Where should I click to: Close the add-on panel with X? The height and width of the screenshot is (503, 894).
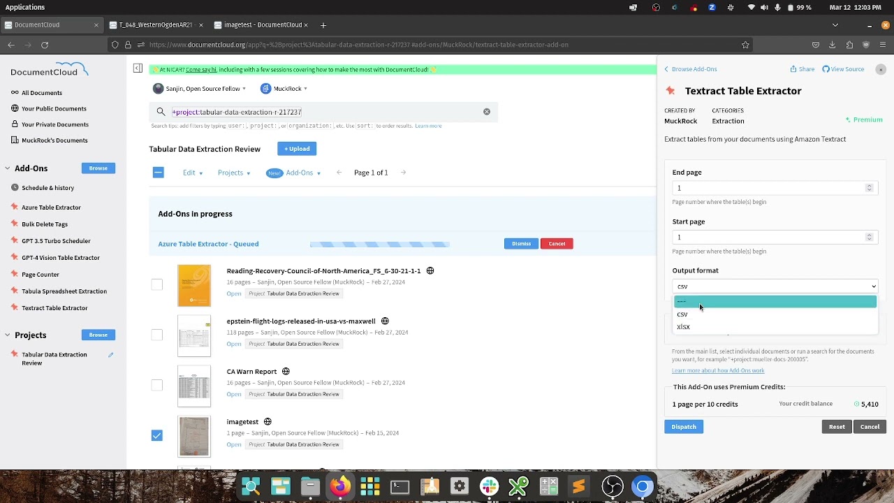pyautogui.click(x=881, y=69)
